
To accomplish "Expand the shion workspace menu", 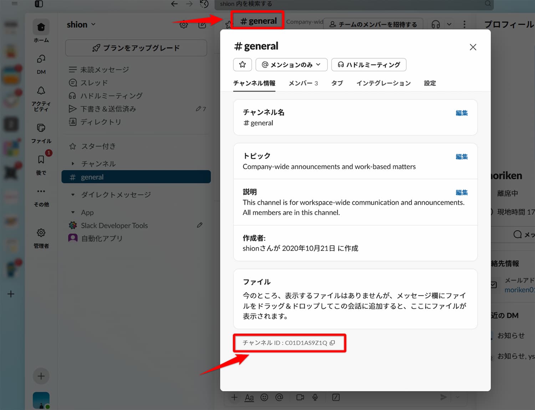I will [x=81, y=24].
